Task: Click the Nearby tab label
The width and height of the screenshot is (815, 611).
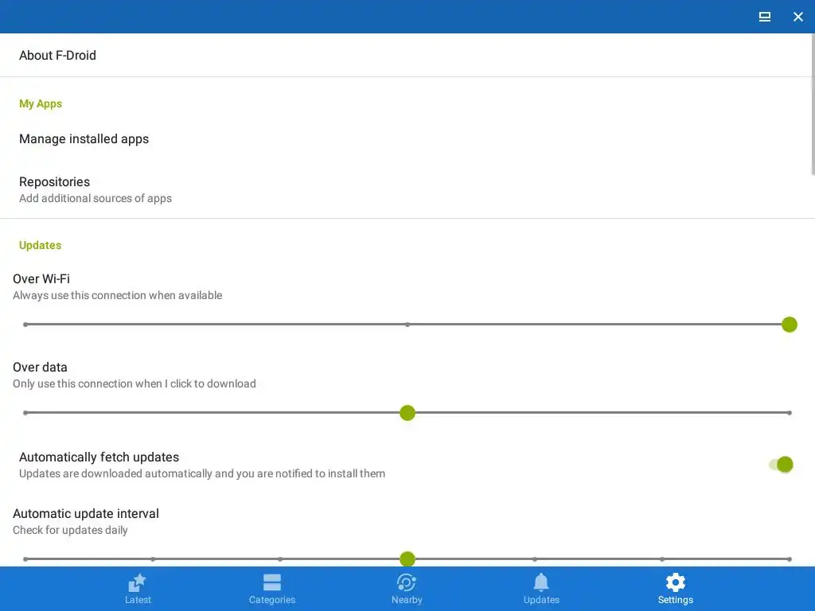Action: (x=407, y=600)
